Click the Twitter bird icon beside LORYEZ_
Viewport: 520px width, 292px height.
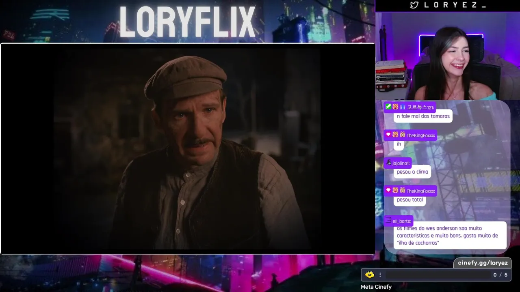click(414, 5)
